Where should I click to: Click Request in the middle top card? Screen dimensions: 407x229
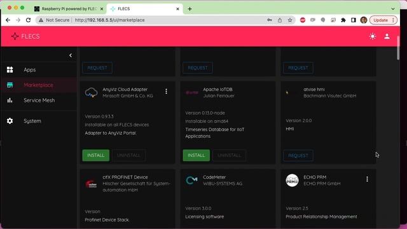point(198,68)
